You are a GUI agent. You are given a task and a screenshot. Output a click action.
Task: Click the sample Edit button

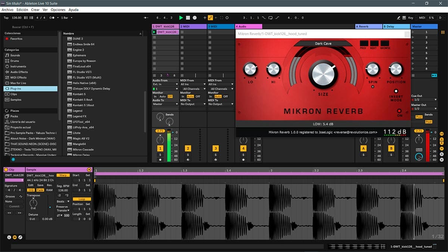[x=31, y=185]
